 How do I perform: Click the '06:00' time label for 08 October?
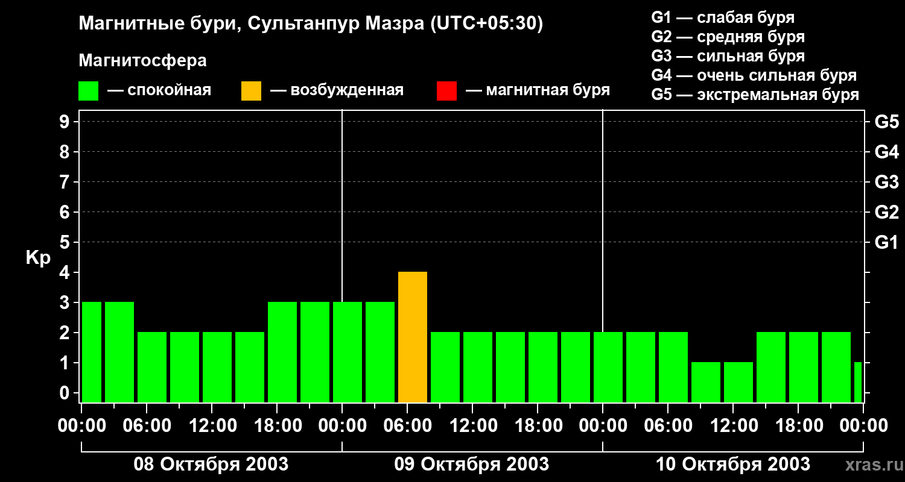coord(147,426)
